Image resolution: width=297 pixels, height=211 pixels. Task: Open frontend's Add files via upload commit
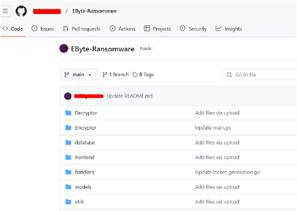[217, 157]
